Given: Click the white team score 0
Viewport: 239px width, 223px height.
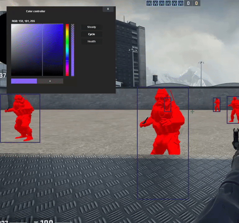Looking at the screenshot, I should [188, 3].
